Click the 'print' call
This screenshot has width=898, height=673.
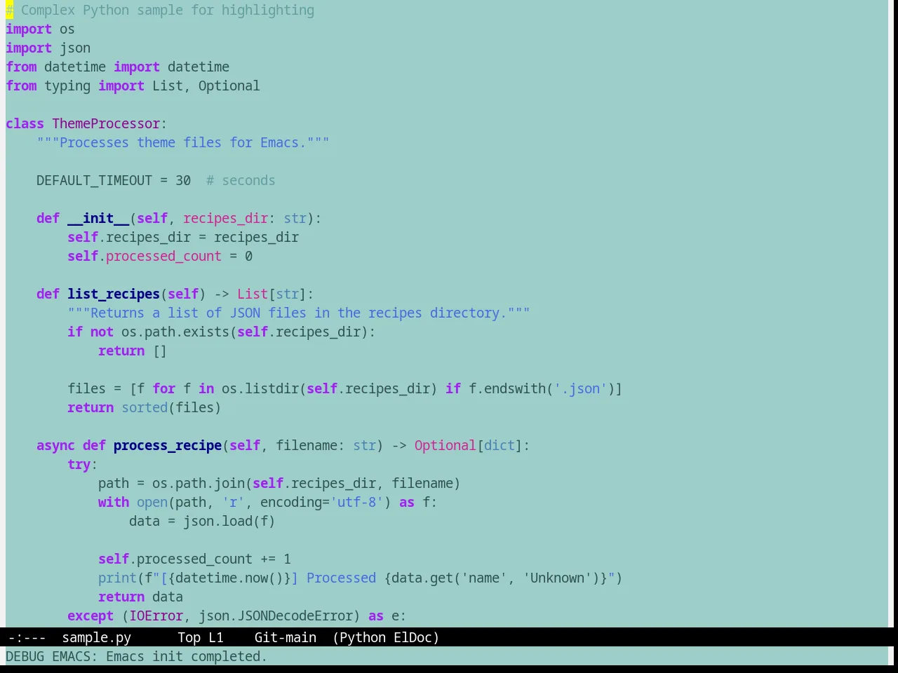(117, 578)
